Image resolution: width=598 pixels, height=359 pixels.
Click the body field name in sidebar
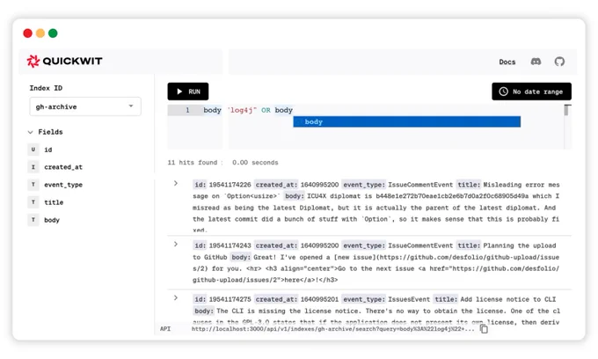click(x=52, y=220)
